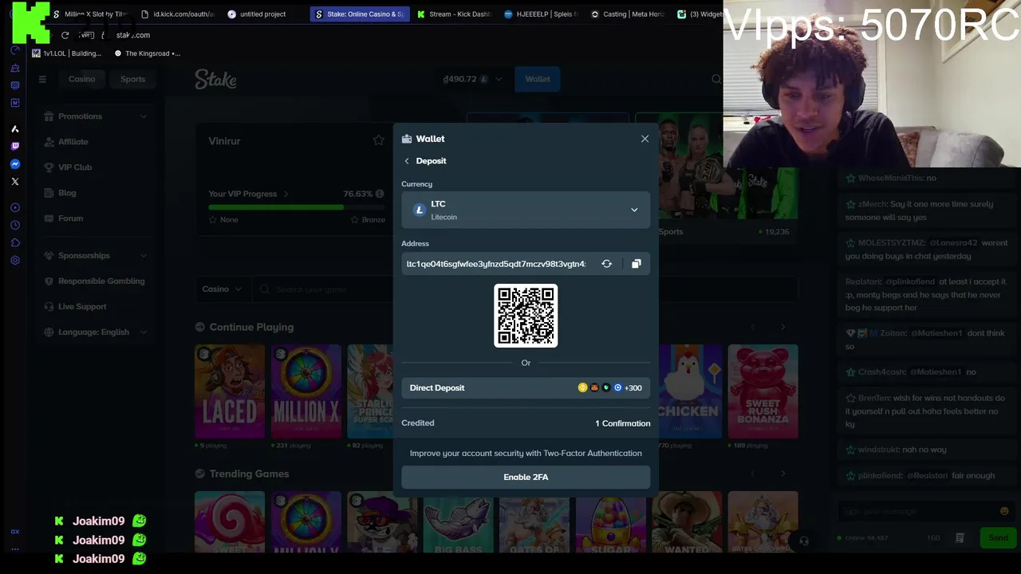The image size is (1021, 574).
Task: Open Wallet from the Stake header
Action: point(538,79)
